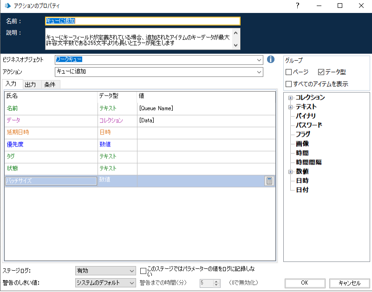Image resolution: width=372 pixels, height=292 pixels.
Task: Click the データ型 column header
Action: [117, 96]
